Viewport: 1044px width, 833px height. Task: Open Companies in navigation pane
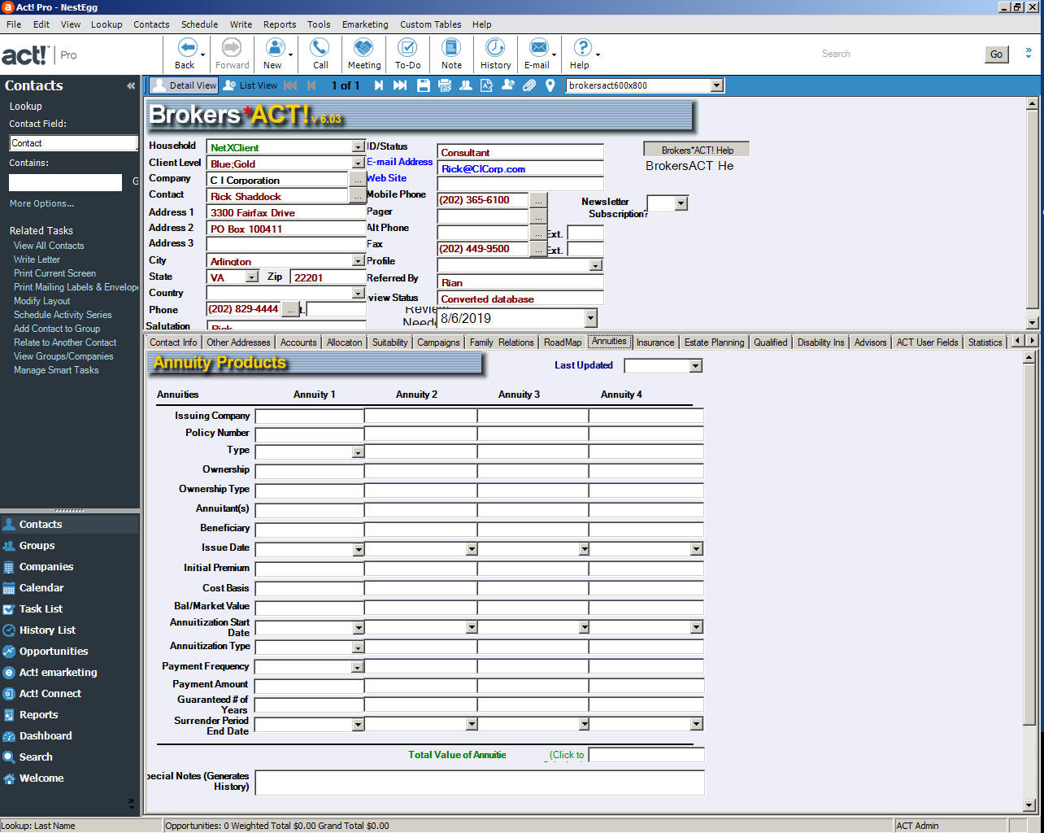point(70,567)
